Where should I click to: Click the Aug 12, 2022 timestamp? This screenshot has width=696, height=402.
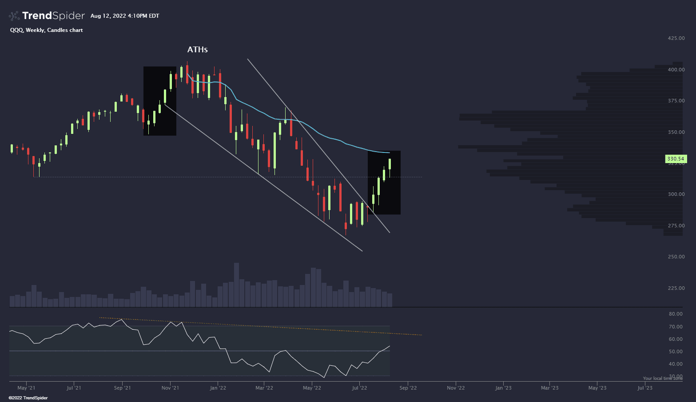pos(124,16)
